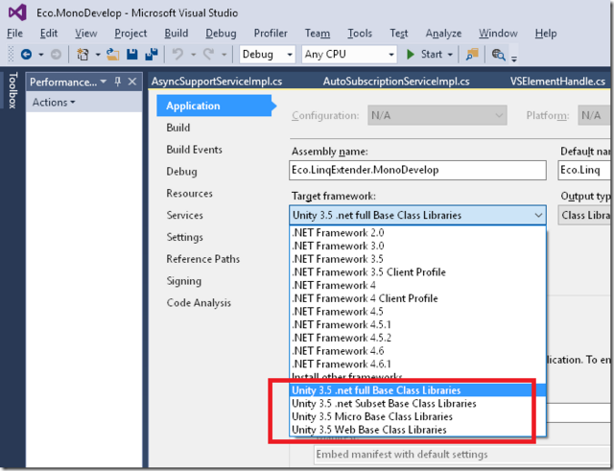Open the Performance panel window options dropdown
Image resolution: width=614 pixels, height=471 pixels.
tap(104, 82)
